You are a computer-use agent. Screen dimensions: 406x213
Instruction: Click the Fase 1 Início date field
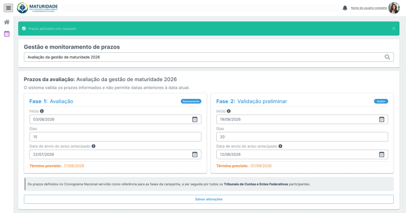tap(115, 119)
